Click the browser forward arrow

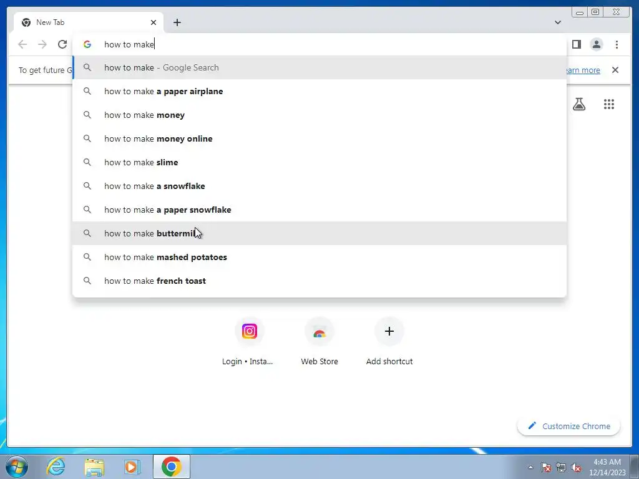42,44
